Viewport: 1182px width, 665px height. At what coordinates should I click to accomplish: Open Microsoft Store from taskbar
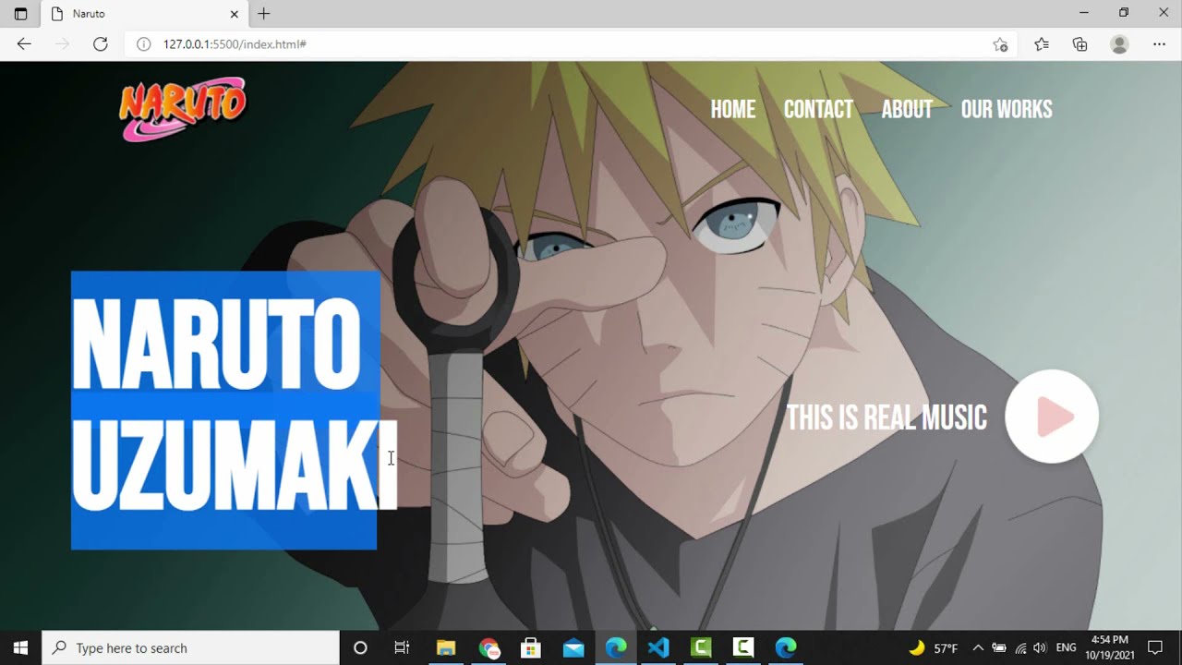[531, 647]
